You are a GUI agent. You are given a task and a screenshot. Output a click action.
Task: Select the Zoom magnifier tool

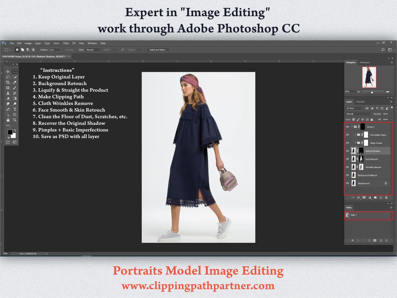(15, 120)
